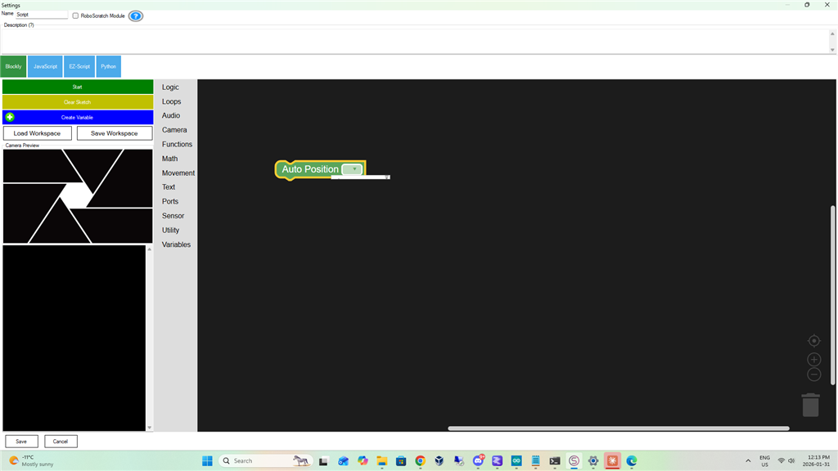This screenshot has height=471, width=838.
Task: Select the Blockly tab
Action: (13, 66)
